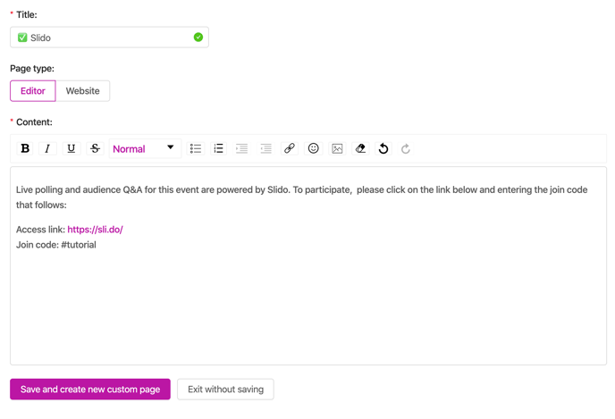Viewport: 615px width, 419px height.
Task: Toggle bold formatting in the editor toolbar
Action: (25, 148)
